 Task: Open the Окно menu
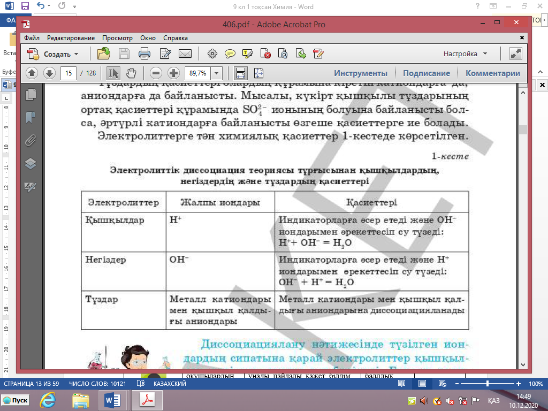tap(148, 38)
